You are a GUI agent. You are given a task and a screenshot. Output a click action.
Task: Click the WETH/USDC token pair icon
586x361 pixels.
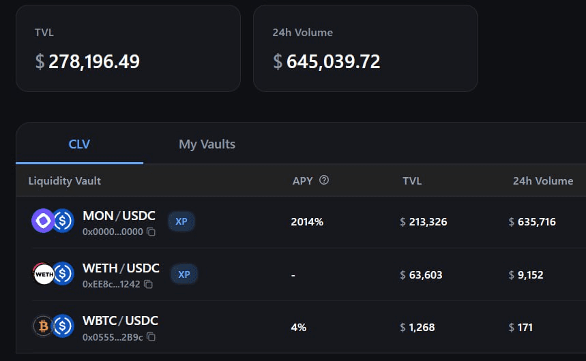53,274
